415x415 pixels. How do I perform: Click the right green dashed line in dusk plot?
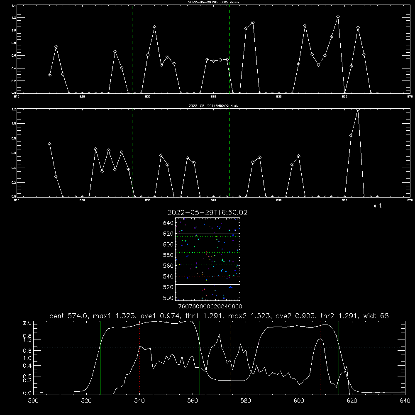tap(229, 153)
